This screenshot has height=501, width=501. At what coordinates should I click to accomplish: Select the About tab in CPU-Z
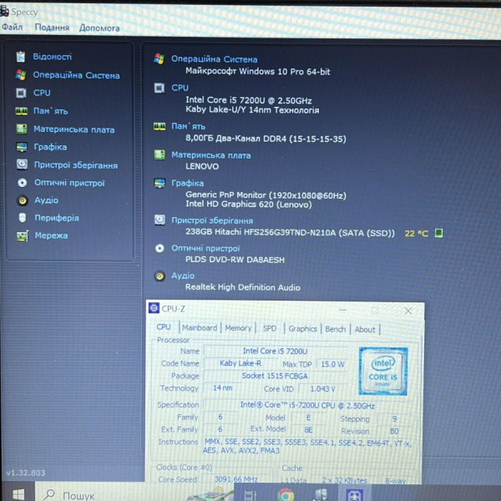pyautogui.click(x=365, y=330)
